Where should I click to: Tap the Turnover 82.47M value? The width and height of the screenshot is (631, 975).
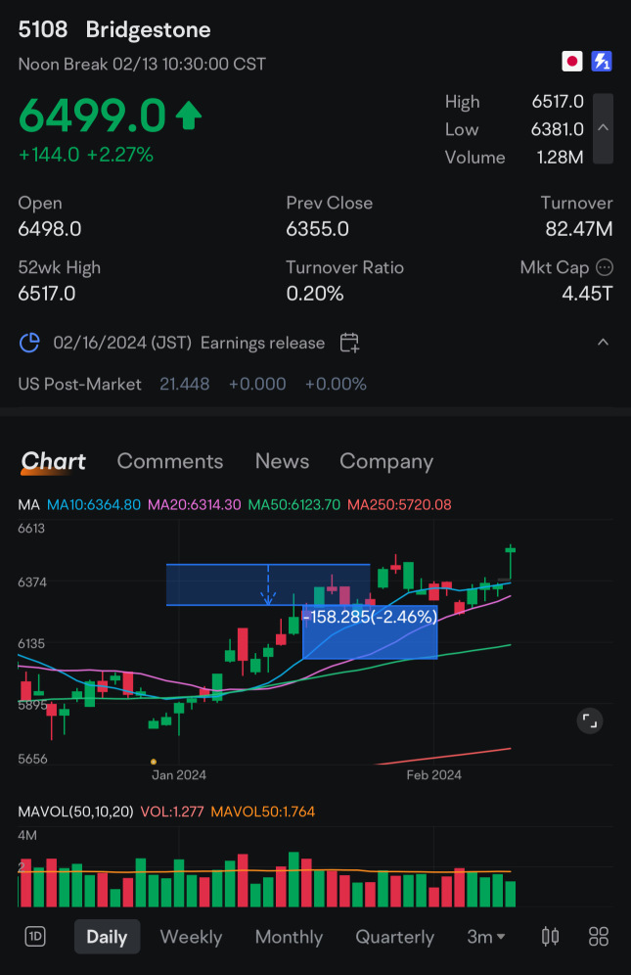click(x=579, y=229)
